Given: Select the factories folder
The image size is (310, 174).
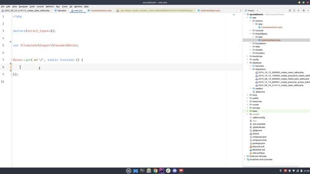Looking at the screenshot, I should [x=260, y=66].
